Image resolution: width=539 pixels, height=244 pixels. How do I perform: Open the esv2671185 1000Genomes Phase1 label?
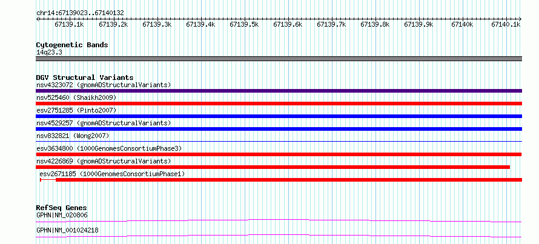point(113,174)
